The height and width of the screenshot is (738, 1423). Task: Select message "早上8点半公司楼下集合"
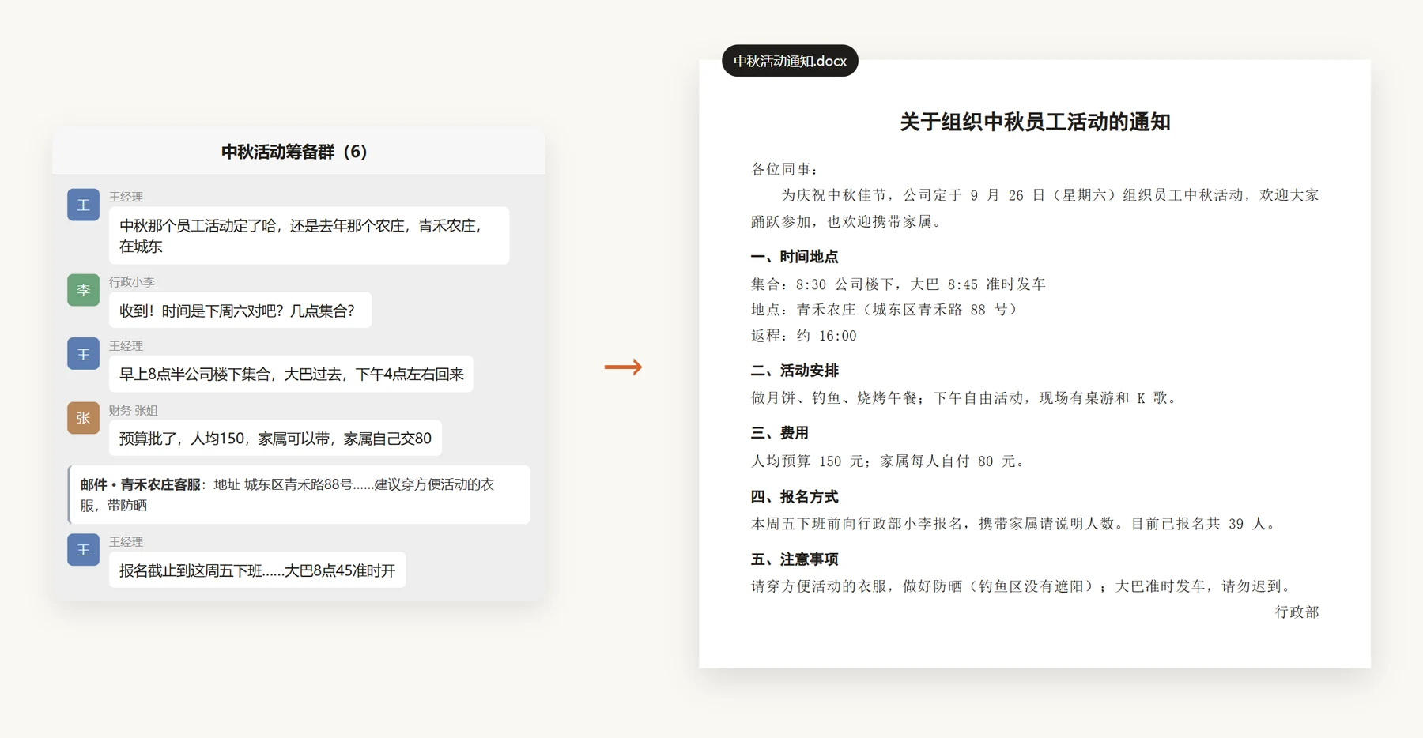coord(291,374)
